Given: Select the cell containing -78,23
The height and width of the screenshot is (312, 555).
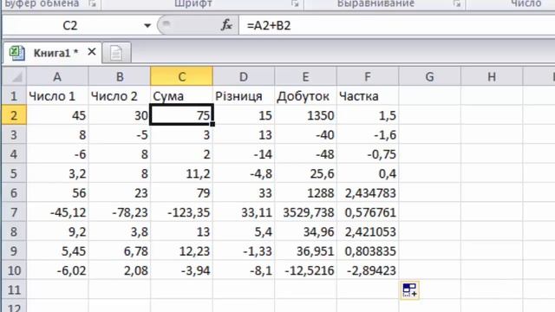Looking at the screenshot, I should [120, 212].
